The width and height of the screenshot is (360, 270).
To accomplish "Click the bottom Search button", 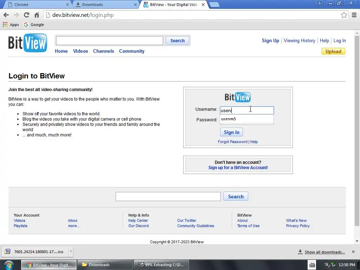I will pos(236,197).
